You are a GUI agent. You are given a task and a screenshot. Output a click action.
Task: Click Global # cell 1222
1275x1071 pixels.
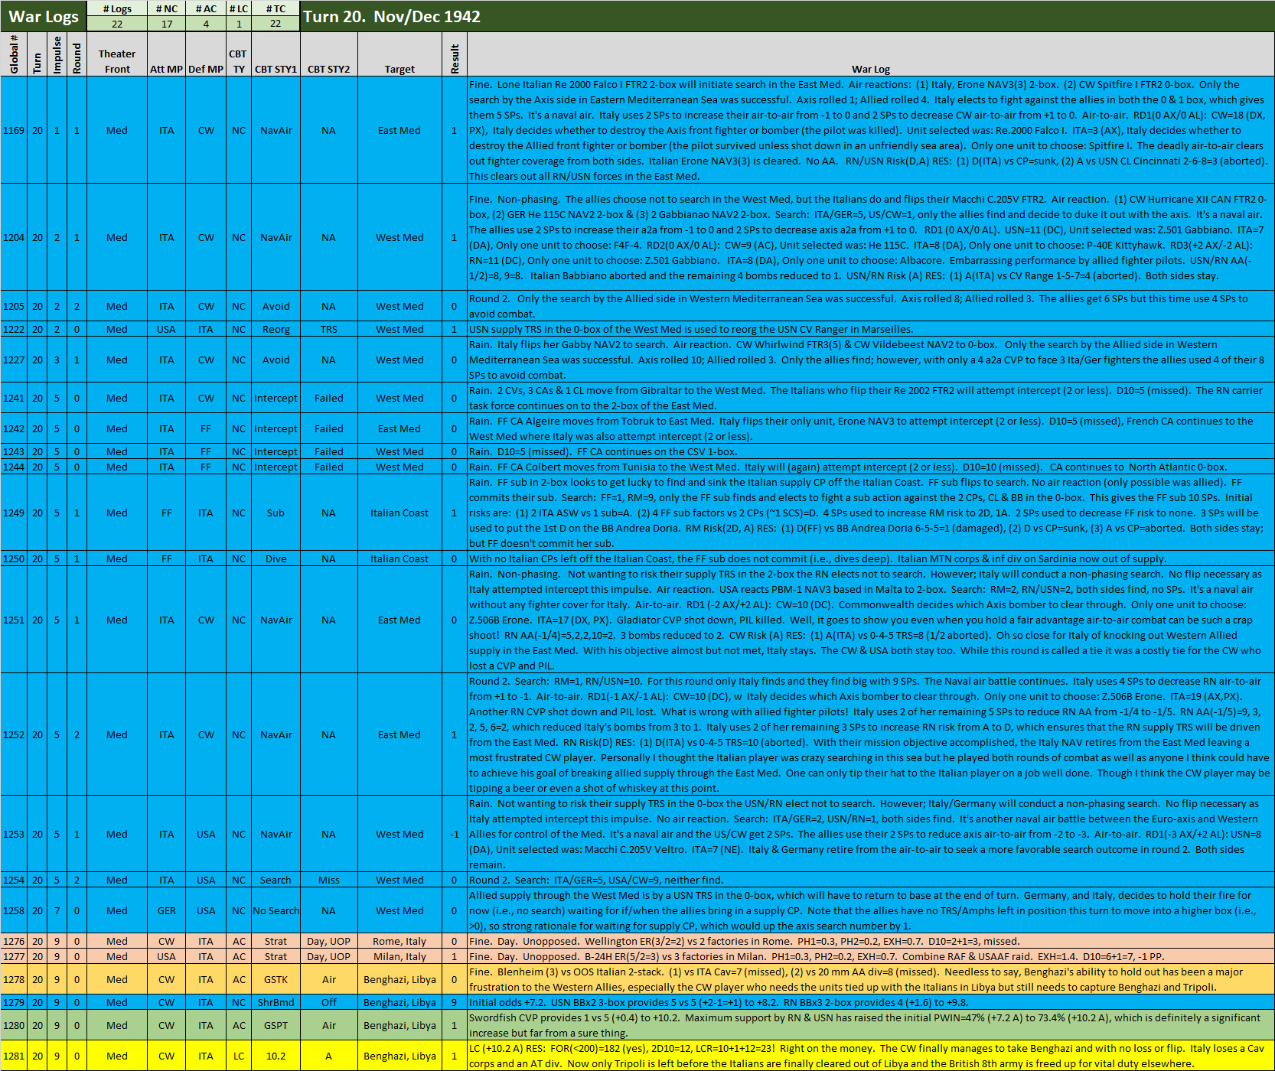point(14,329)
